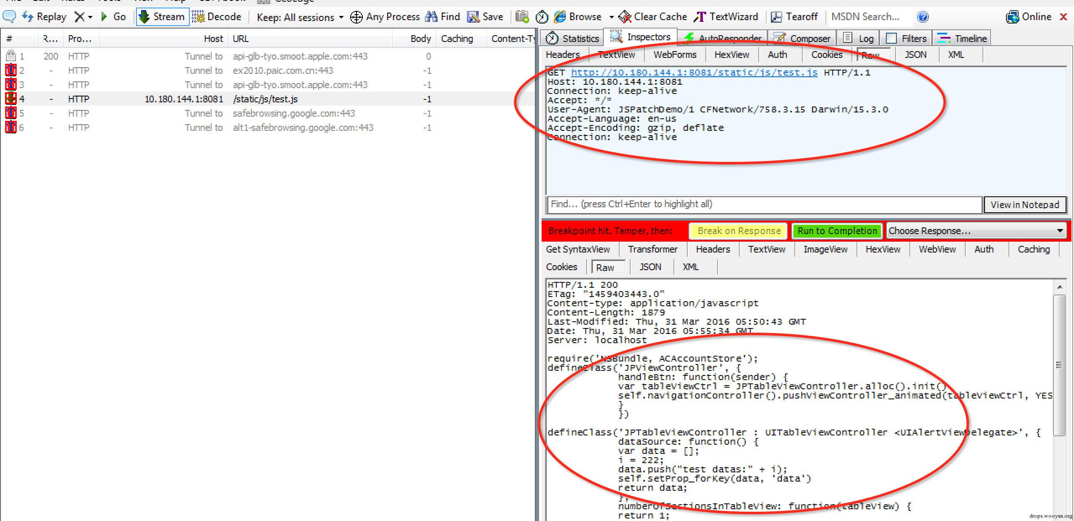Click the timer stopwatch icon
Screen dimensions: 1074x521
point(542,17)
